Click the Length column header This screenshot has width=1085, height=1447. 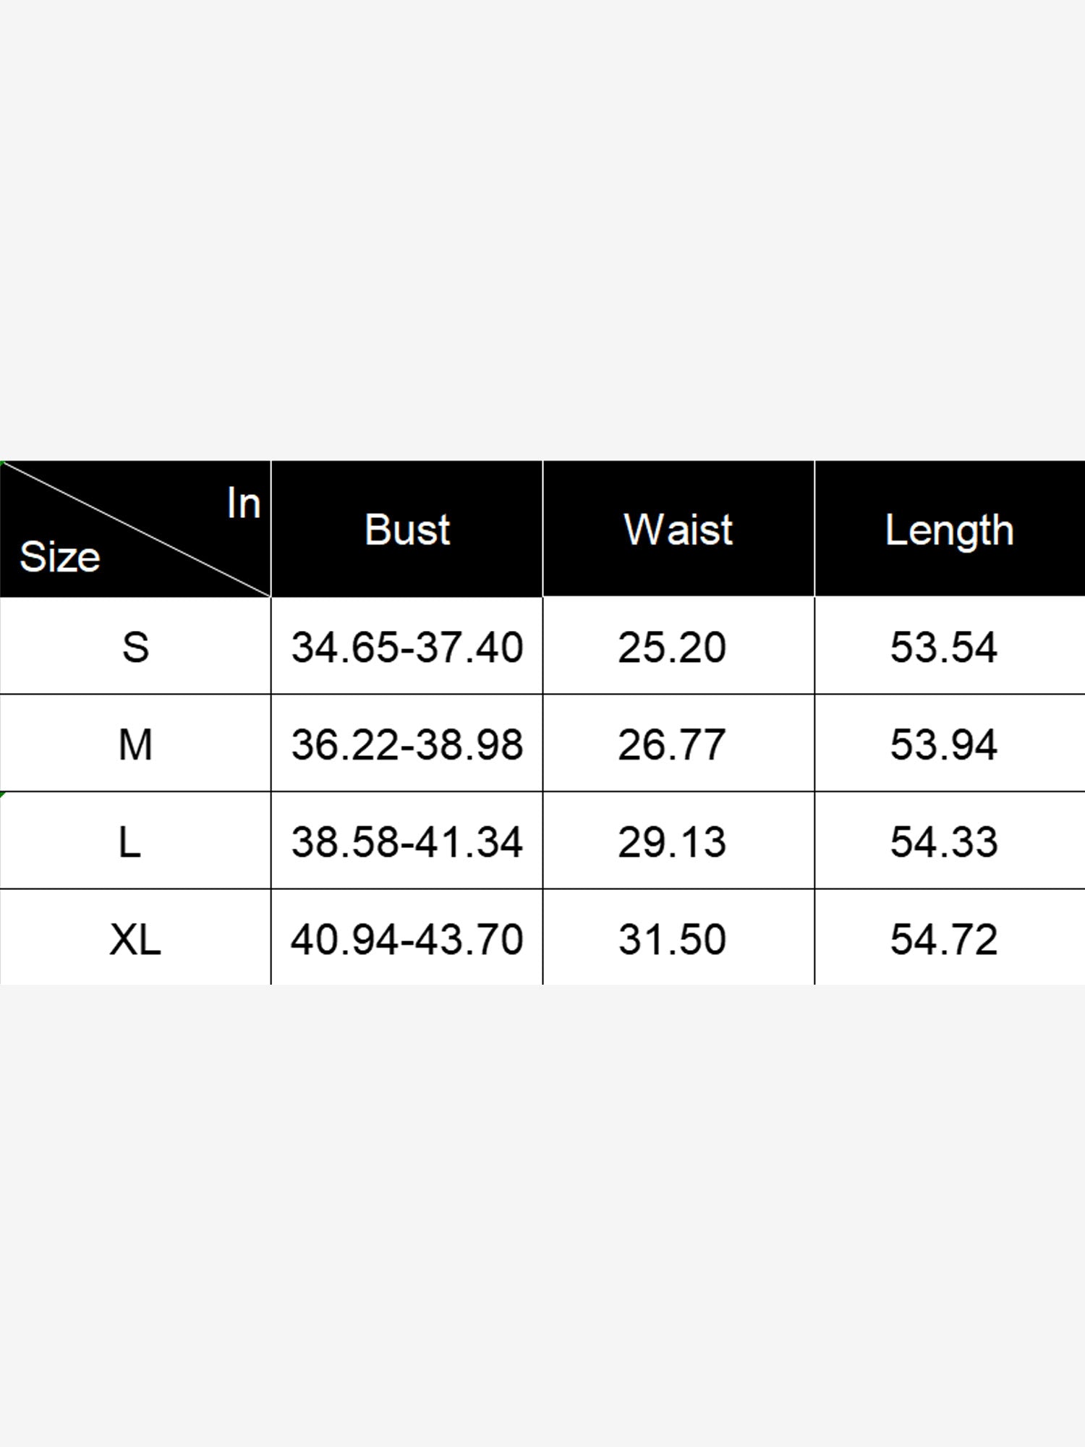949,529
